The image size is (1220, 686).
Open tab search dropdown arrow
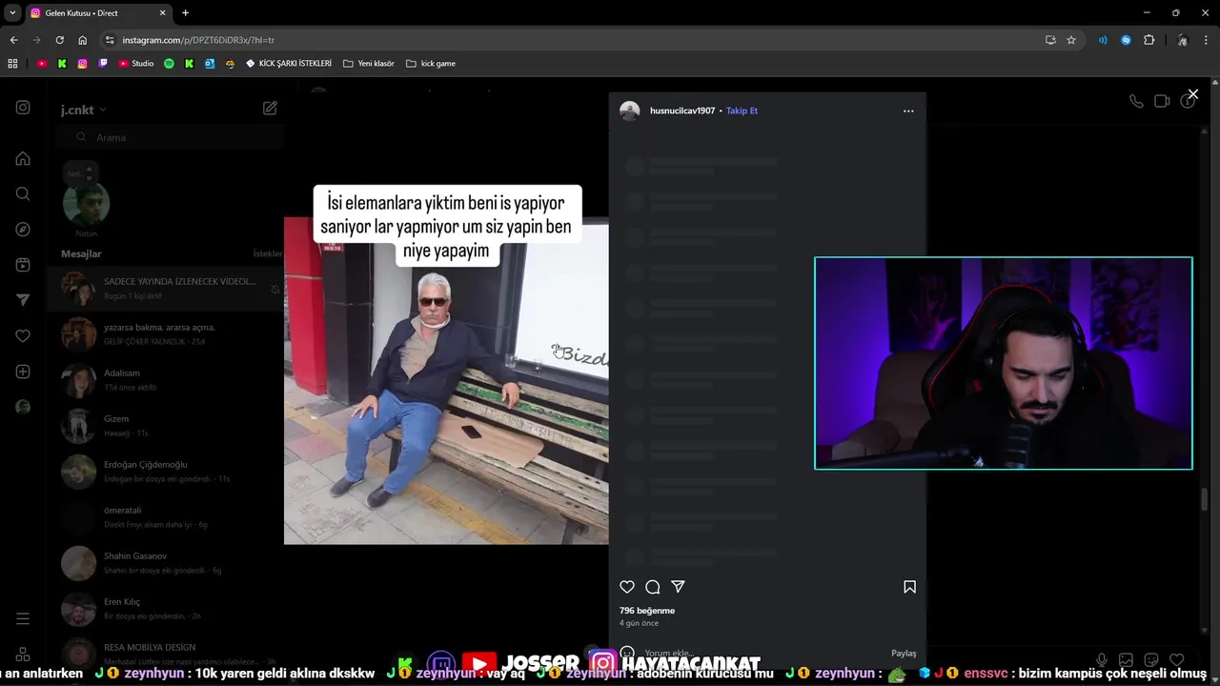[x=12, y=12]
